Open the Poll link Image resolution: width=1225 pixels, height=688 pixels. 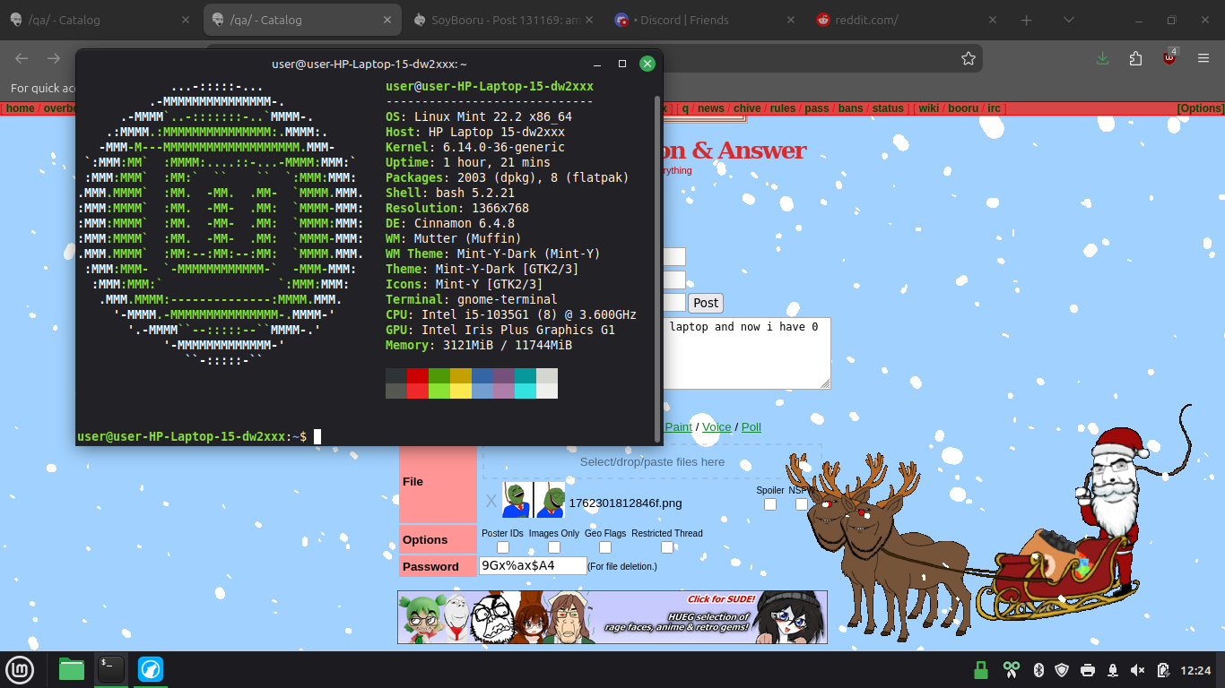click(751, 427)
